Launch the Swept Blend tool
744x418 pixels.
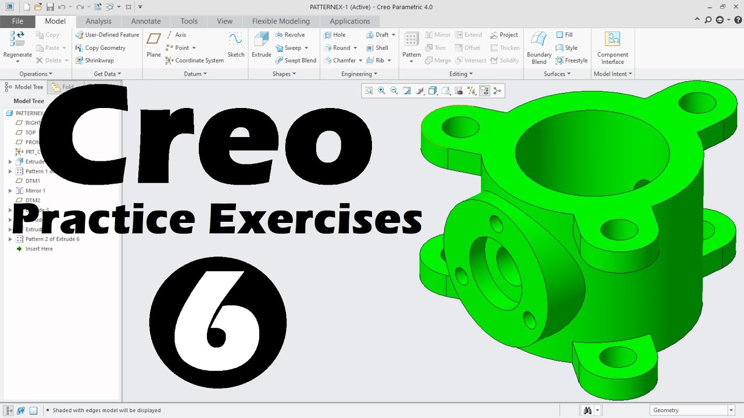coord(296,60)
